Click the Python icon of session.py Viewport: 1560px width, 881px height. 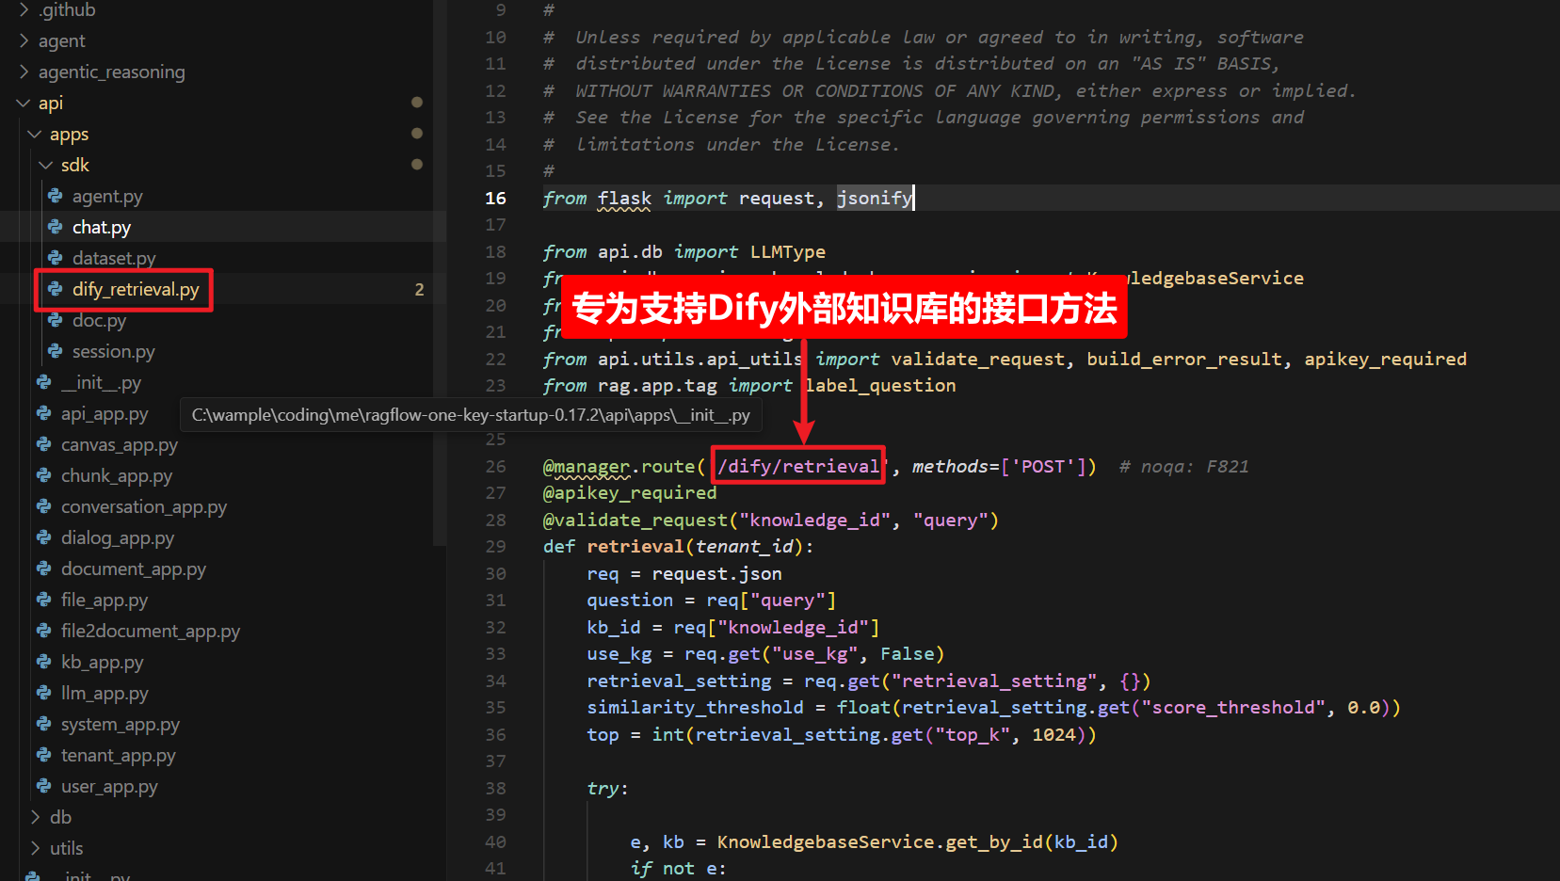tap(56, 351)
